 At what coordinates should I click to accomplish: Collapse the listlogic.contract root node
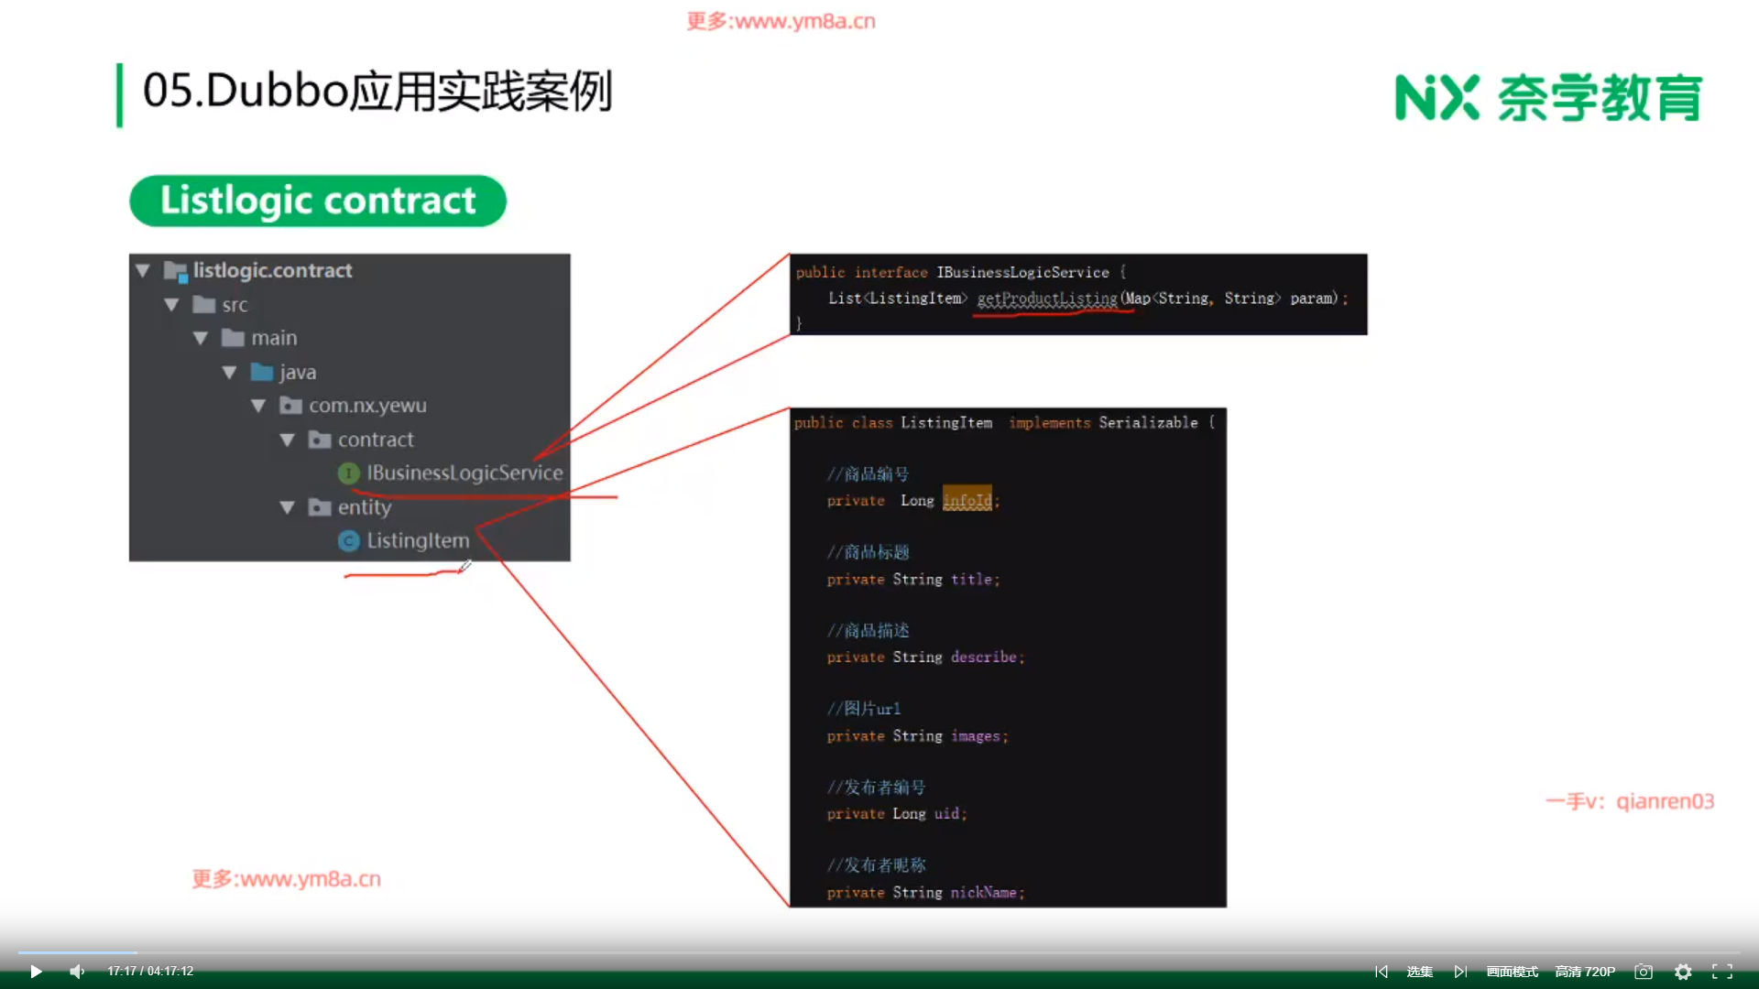coord(143,270)
